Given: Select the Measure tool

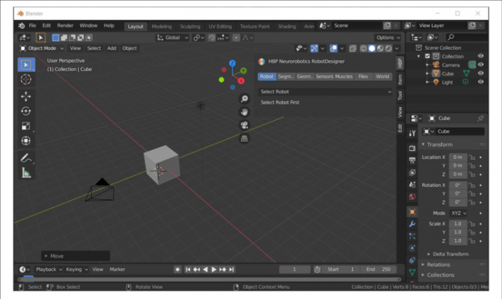Looking at the screenshot, I should click(26, 173).
